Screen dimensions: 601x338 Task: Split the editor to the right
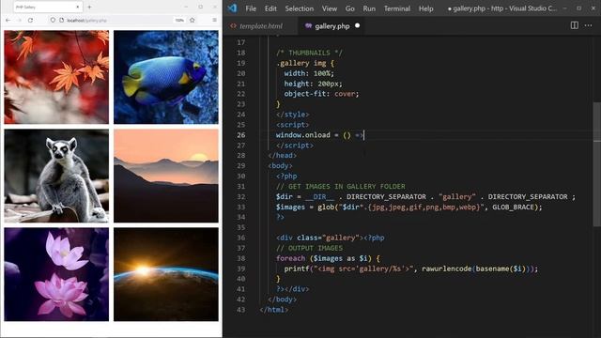click(574, 25)
